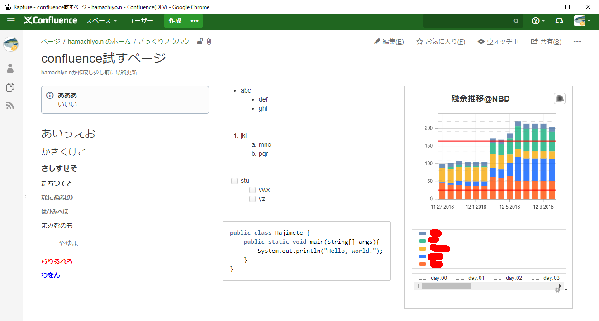Click the page restrictions unlock icon
Screen dimensions: 599x321
(x=200, y=42)
